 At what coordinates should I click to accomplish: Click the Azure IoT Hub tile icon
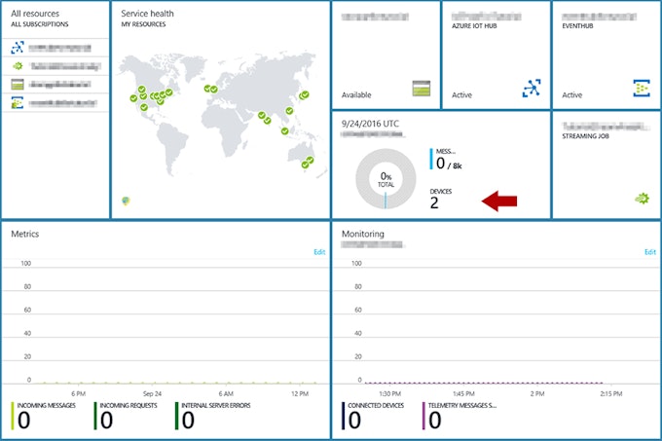532,89
